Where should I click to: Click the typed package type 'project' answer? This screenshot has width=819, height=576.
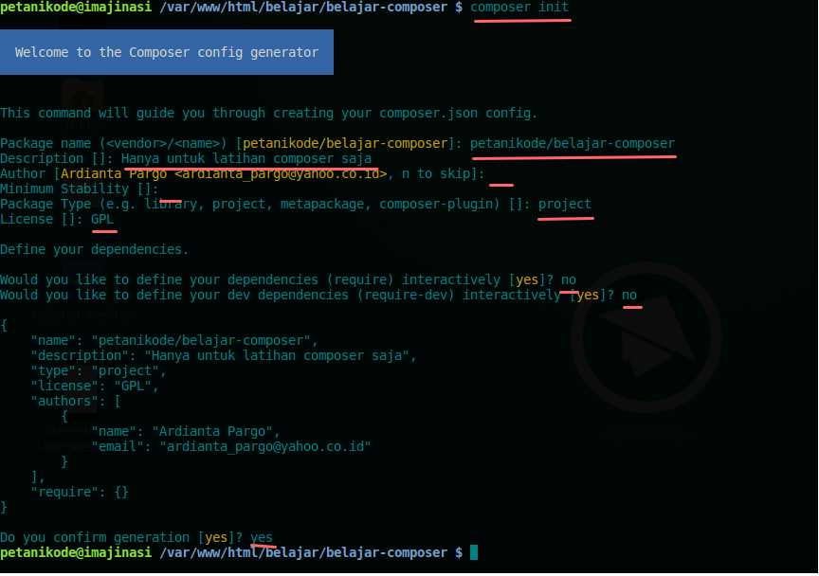pos(565,205)
